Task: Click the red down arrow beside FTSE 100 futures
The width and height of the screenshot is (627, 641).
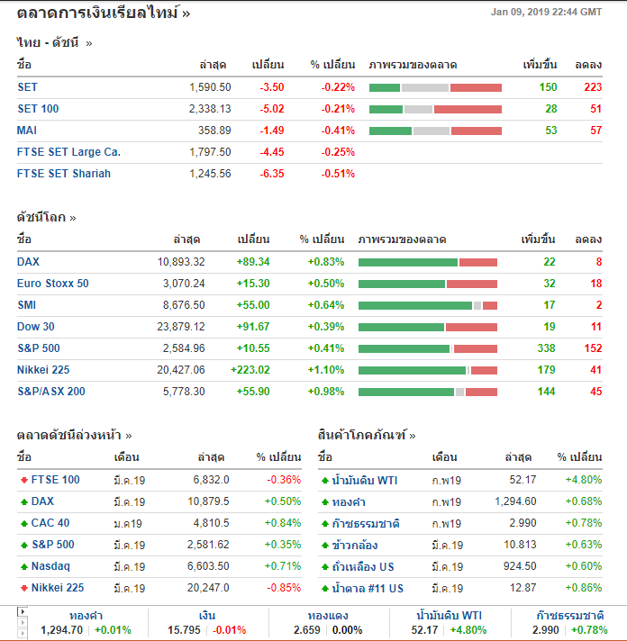Action: click(24, 480)
